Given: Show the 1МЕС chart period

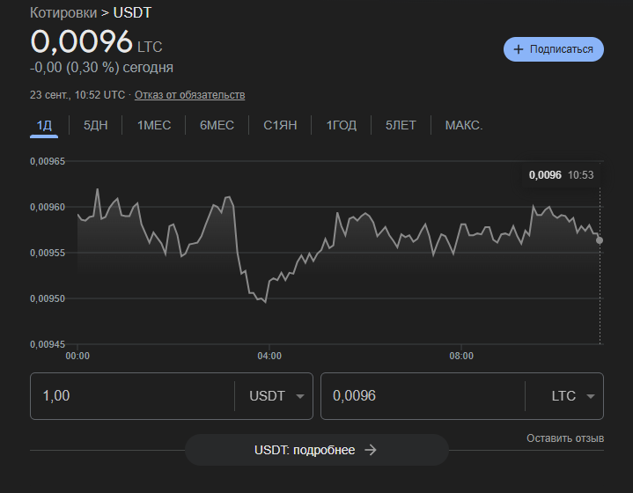Looking at the screenshot, I should click(154, 125).
